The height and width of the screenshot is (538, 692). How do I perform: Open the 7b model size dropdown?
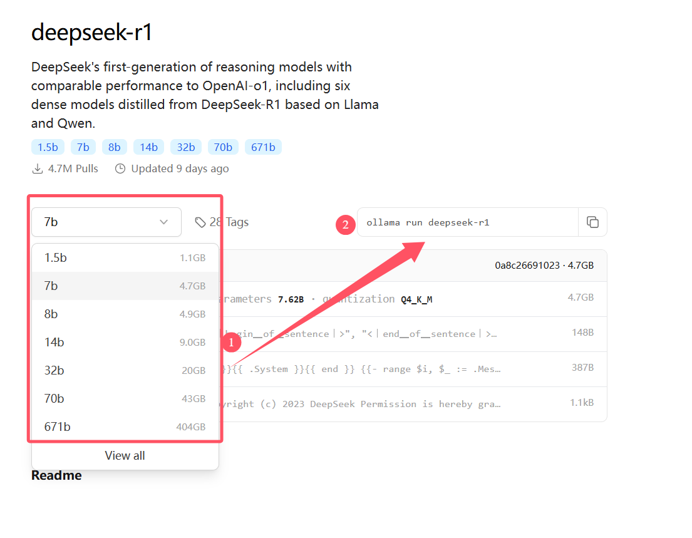point(106,222)
